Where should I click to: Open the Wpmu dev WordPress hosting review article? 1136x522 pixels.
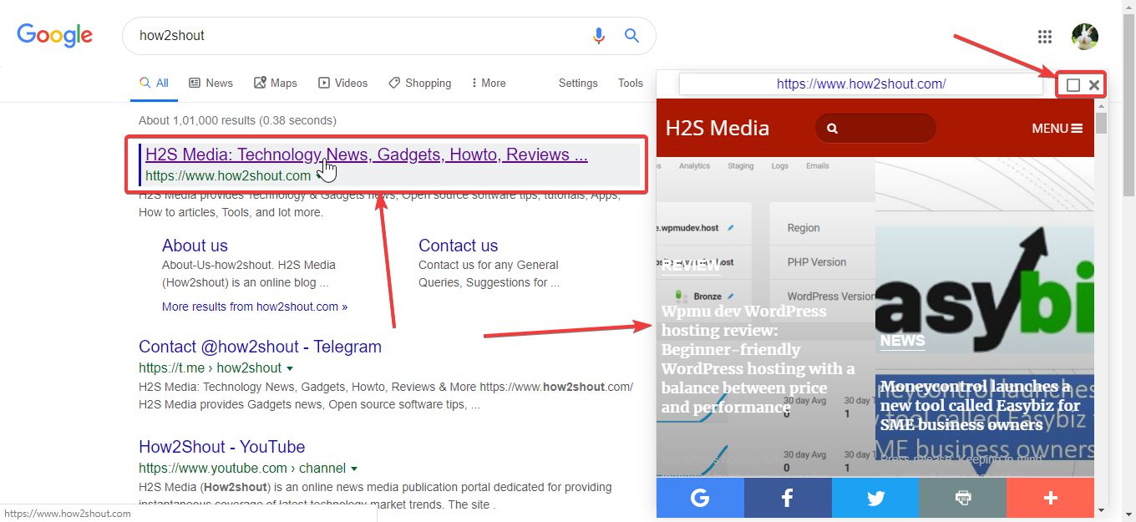coord(758,359)
